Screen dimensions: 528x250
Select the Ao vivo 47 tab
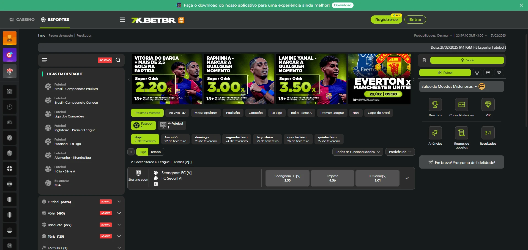[177, 113]
